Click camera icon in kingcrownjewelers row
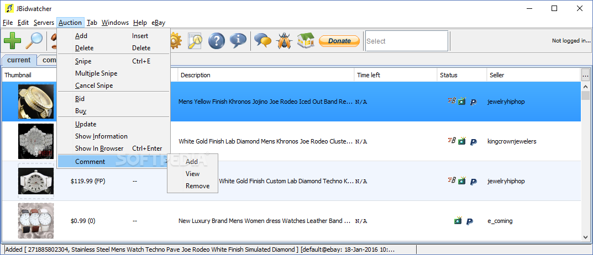This screenshot has height=255, width=593. point(462,141)
